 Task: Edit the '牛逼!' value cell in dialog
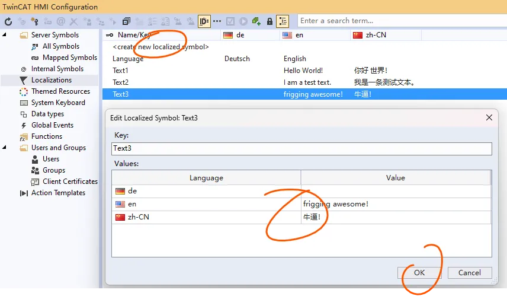click(396, 217)
